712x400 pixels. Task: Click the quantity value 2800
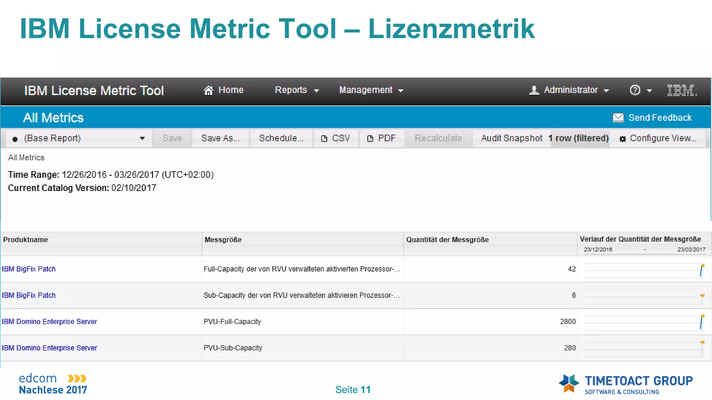coord(568,322)
